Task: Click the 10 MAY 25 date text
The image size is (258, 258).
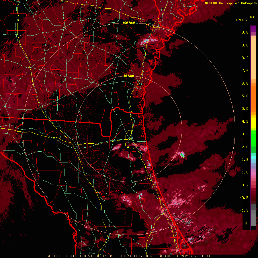Action: point(185,256)
